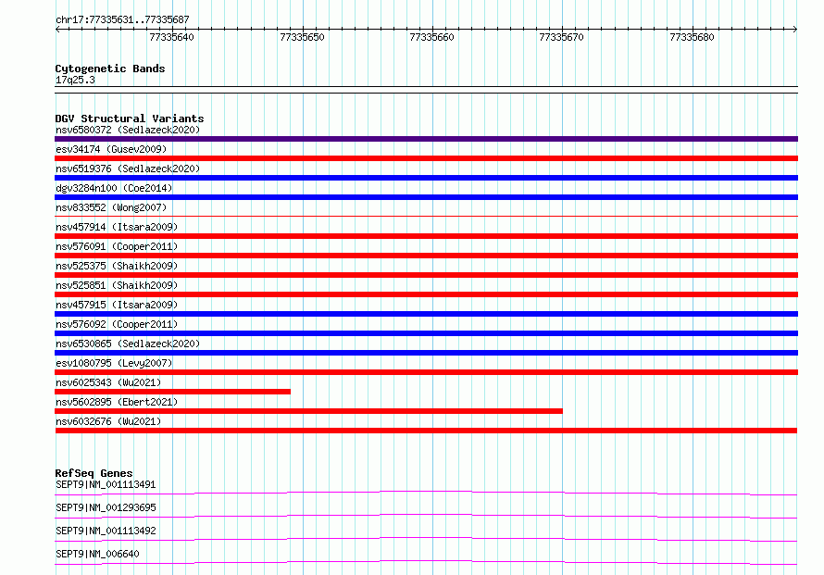Viewport: 824px width, 575px height.
Task: Select the blue nsv576092 variant bar
Action: (426, 333)
